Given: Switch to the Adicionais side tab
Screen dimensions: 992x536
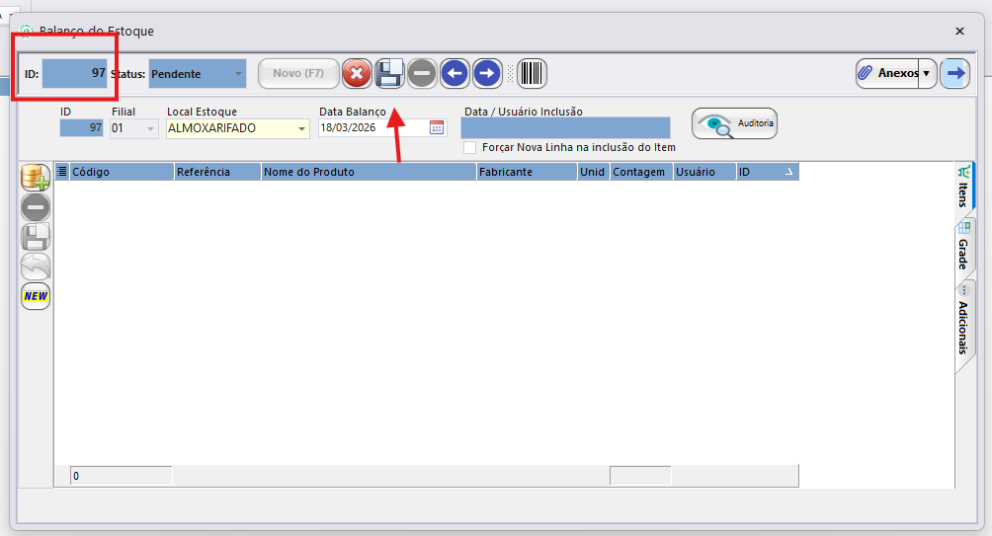Looking at the screenshot, I should (963, 324).
